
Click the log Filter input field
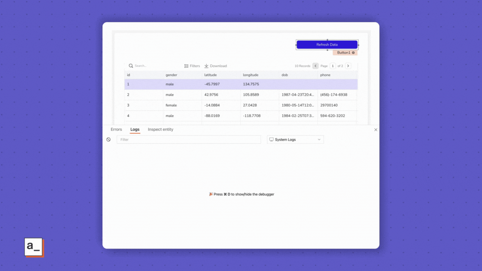click(189, 140)
